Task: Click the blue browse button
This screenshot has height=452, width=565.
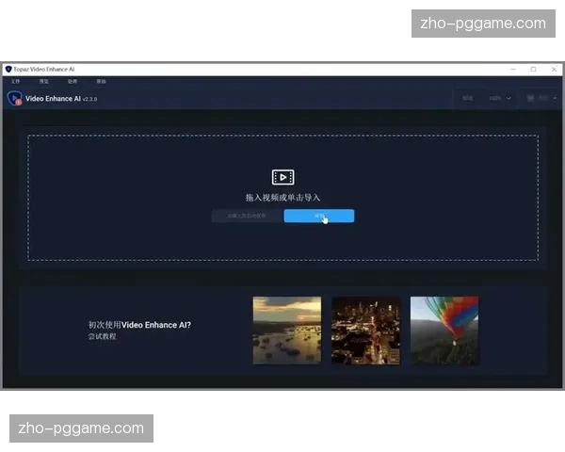Action: pos(319,216)
